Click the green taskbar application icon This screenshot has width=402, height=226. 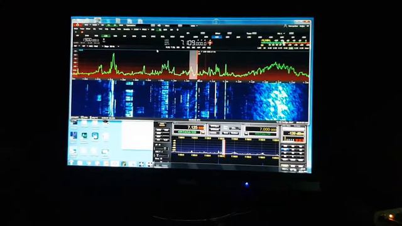pos(124,164)
